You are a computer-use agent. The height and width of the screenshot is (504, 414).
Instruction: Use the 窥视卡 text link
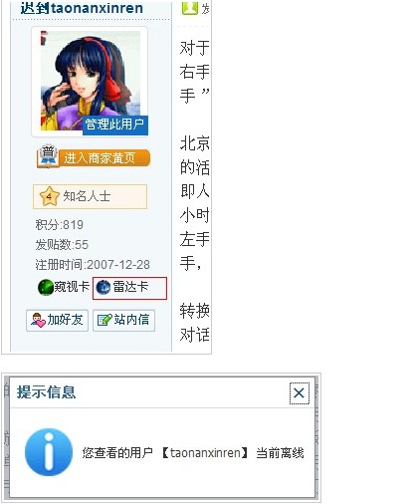(72, 287)
